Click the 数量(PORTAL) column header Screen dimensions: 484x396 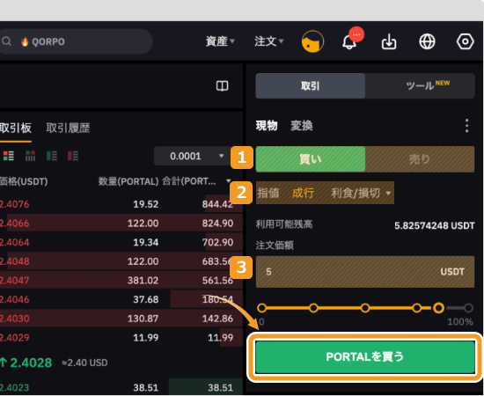pyautogui.click(x=128, y=181)
